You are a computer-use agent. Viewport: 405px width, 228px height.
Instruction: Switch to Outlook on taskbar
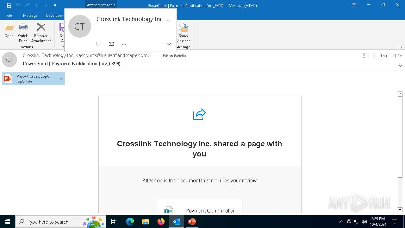pos(176,222)
